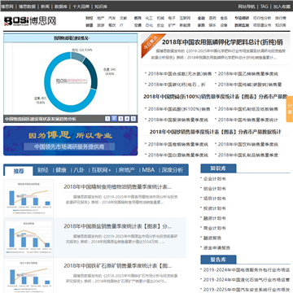
Task: Open the 2018年中国烧碱(折100%) bold headline
Action: click(x=216, y=96)
